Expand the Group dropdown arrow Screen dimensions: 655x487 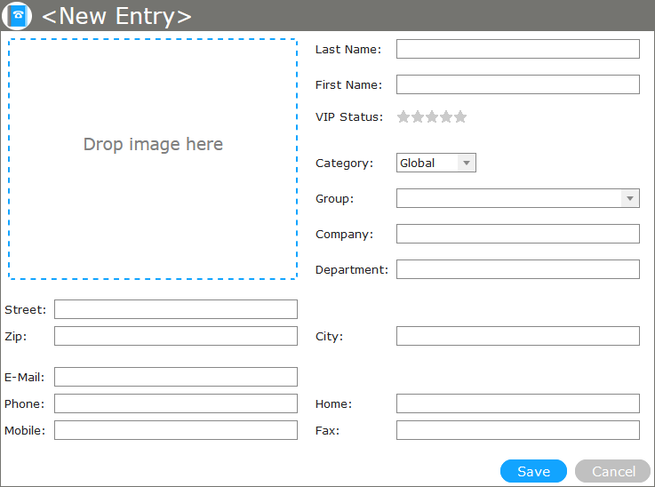point(630,198)
